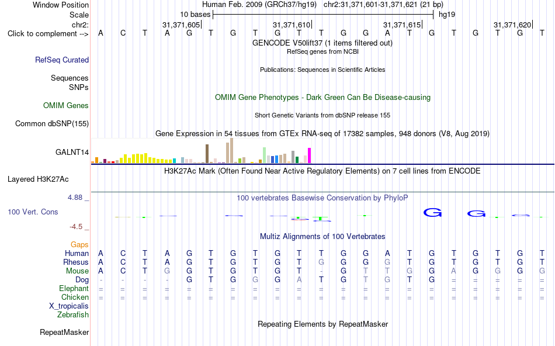This screenshot has width=555, height=346.
Task: Click the OMIM Gene Phenotypes track title
Action: click(x=323, y=98)
